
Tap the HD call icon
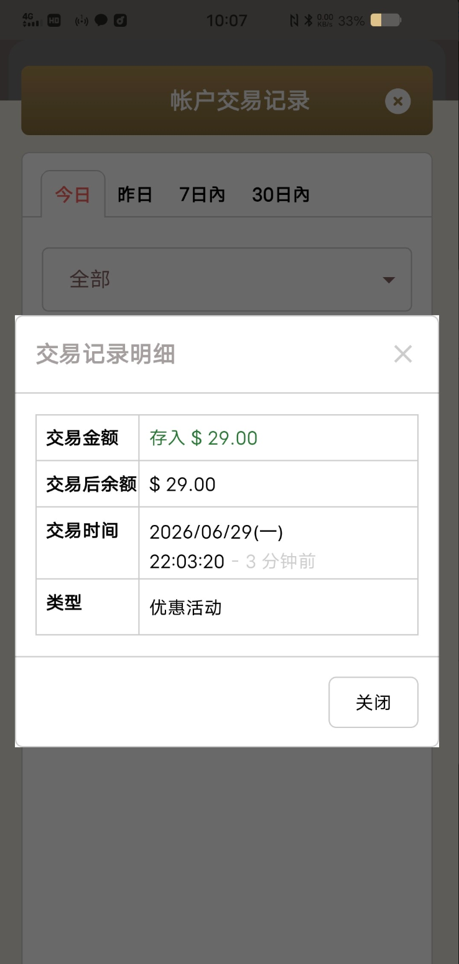54,21
